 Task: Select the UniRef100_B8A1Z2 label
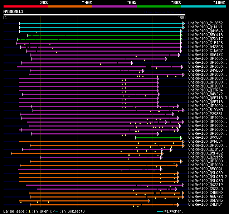pos(205,55)
